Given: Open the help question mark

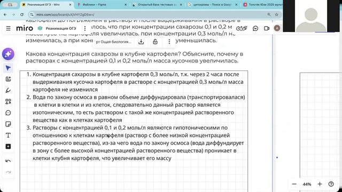Looking at the screenshot, I should pyautogui.click(x=331, y=184).
